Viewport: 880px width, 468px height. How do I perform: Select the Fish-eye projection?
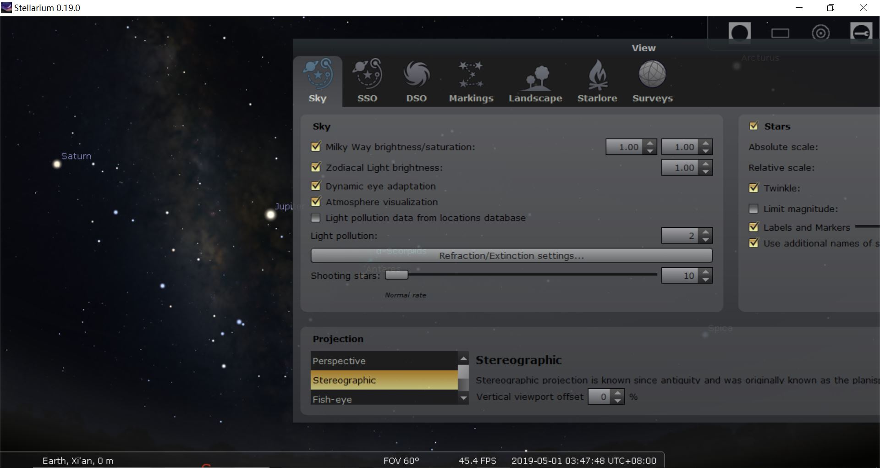(333, 399)
